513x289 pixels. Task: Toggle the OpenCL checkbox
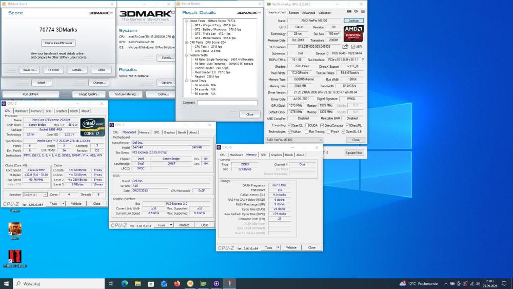(x=289, y=125)
